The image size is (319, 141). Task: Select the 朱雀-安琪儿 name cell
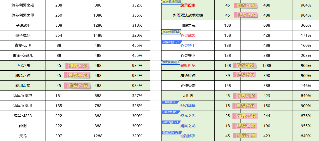(23, 55)
